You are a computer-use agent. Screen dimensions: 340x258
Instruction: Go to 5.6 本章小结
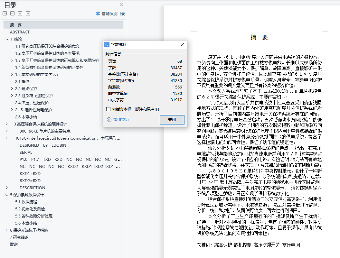tap(26, 223)
